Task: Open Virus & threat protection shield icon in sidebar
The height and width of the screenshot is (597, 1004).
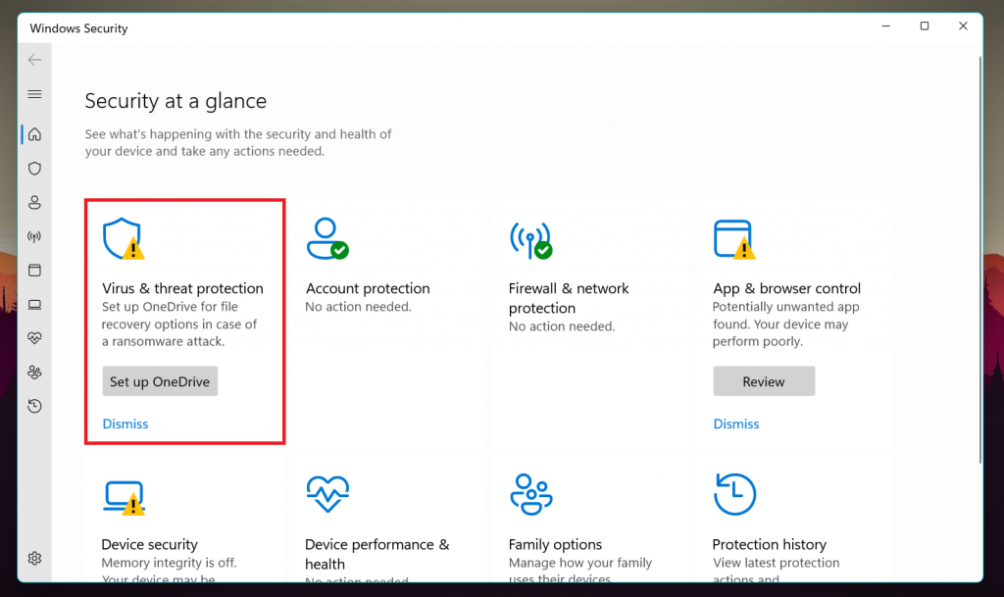Action: pyautogui.click(x=34, y=169)
